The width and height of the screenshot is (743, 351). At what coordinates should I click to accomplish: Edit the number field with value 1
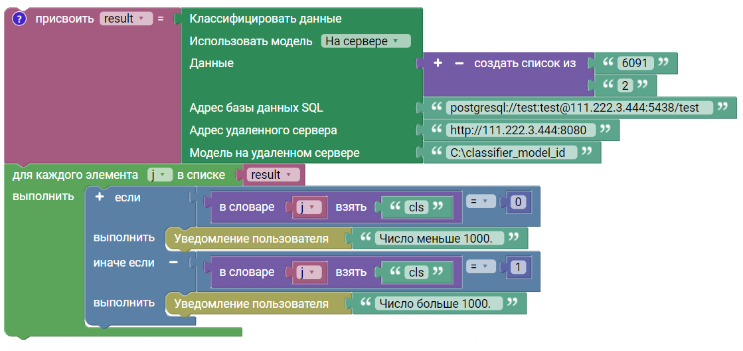click(x=518, y=267)
